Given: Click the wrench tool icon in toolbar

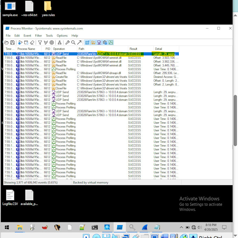Looking at the screenshot, I should [67, 43].
